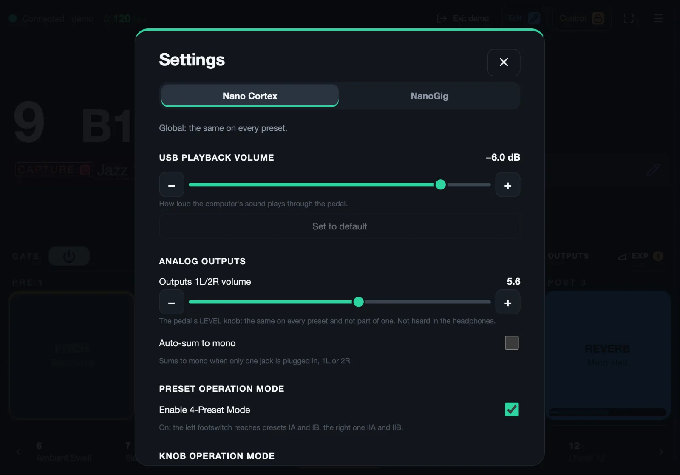
Task: Close the Settings dialog with the X button
Action: click(x=504, y=62)
